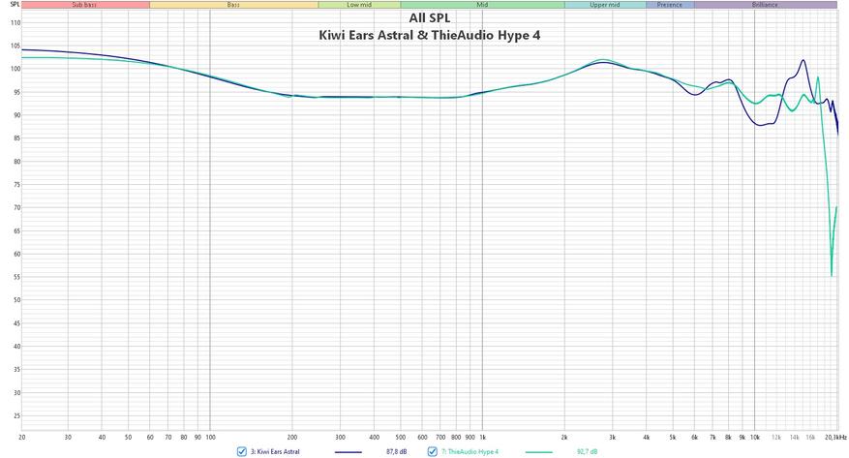Select the '3: Kiwi Ears Astral' legend label
The width and height of the screenshot is (849, 458).
click(x=275, y=451)
